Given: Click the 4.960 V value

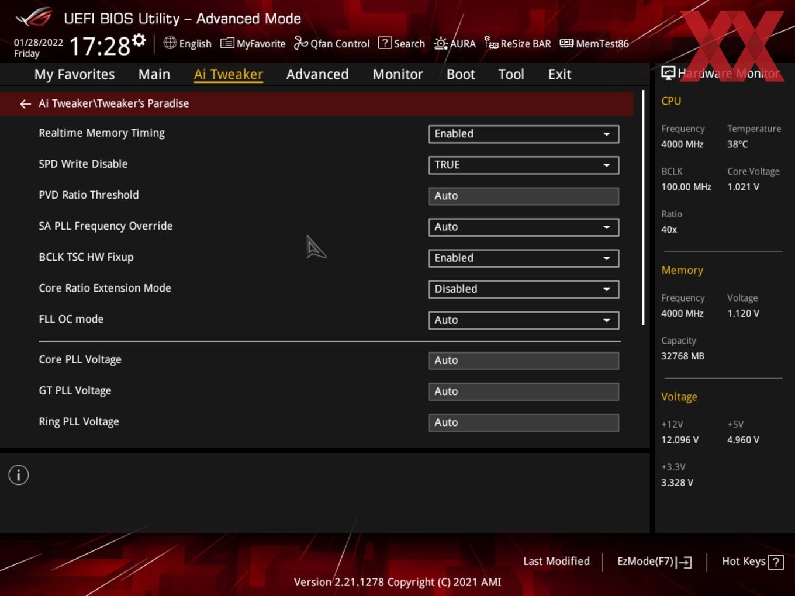Looking at the screenshot, I should [744, 440].
